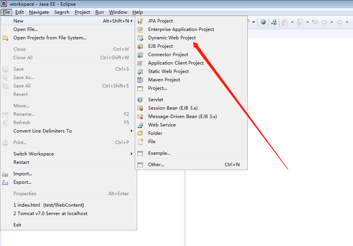Click the Servlet icon in the submenu
The image size is (353, 246).
pos(140,100)
